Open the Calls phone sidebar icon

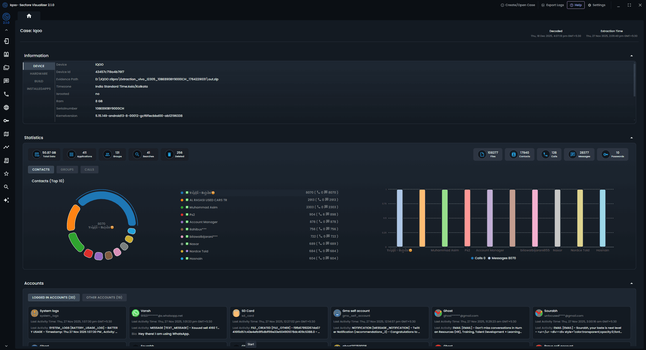6,94
